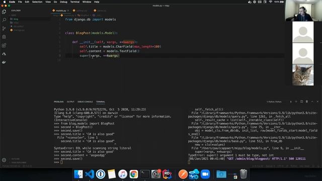This screenshot has height=181, width=322.
Task: Open the Window menu
Action: click(x=87, y=2)
